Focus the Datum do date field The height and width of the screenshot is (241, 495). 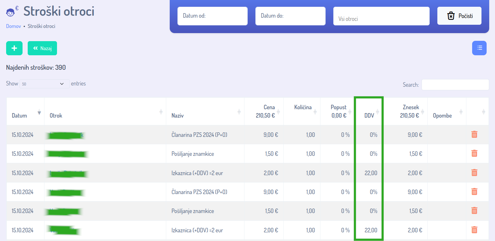pos(290,16)
